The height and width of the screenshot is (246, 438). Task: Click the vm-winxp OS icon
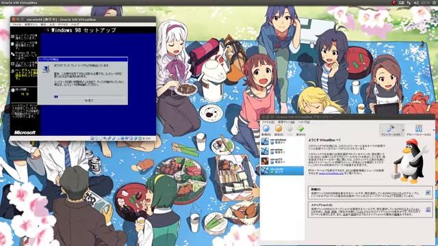[x=265, y=151]
